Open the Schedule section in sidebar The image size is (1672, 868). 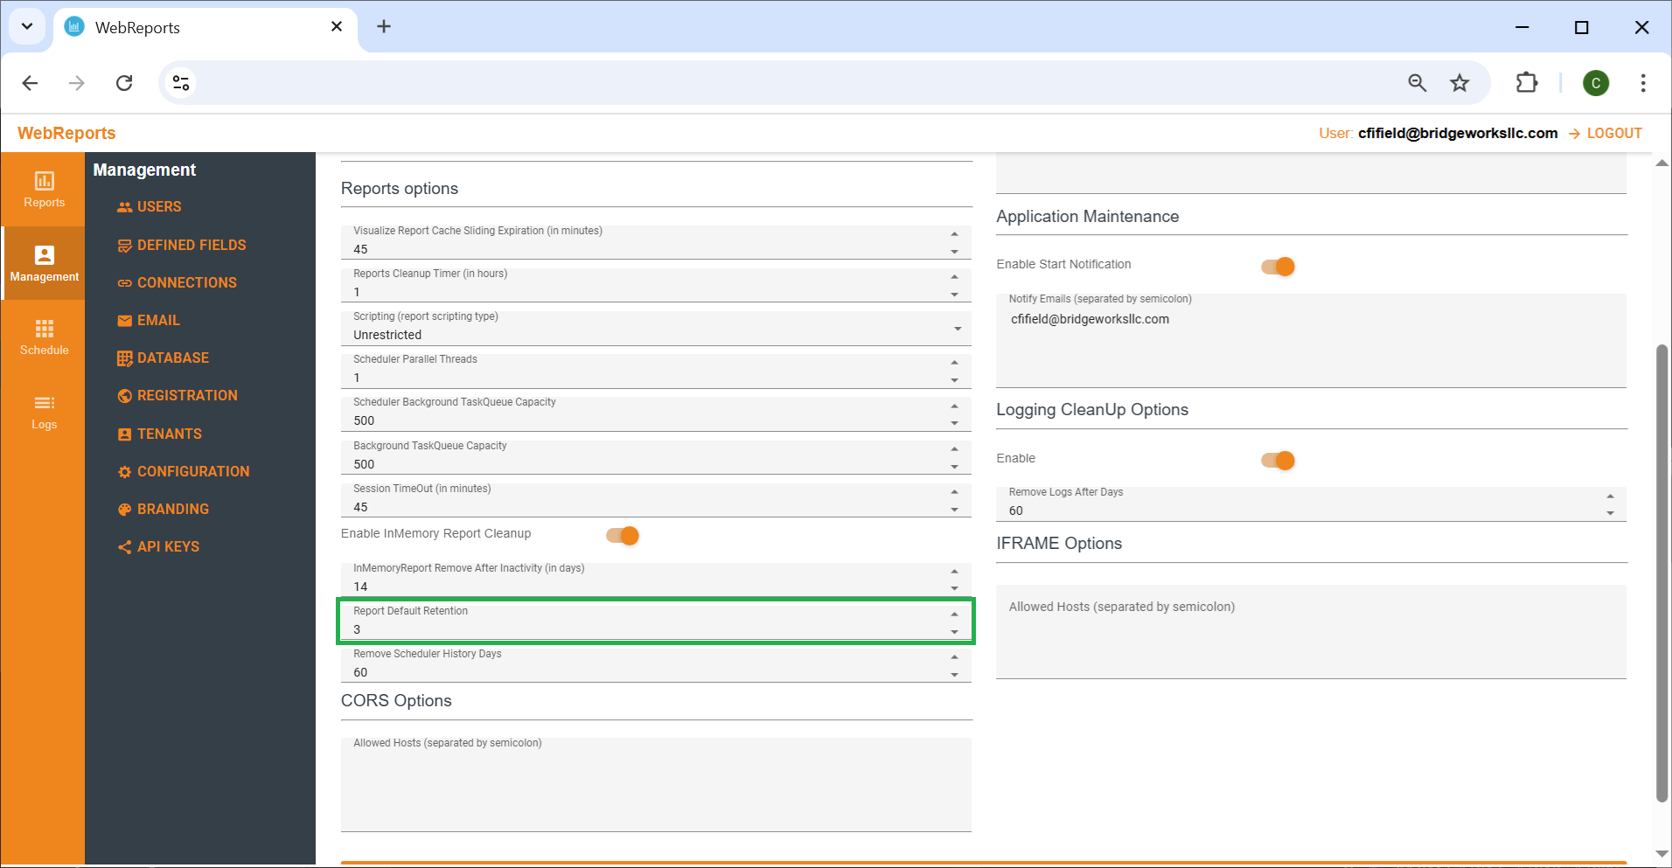coord(44,337)
